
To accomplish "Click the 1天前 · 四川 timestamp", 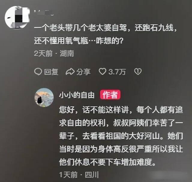I will [79, 175].
